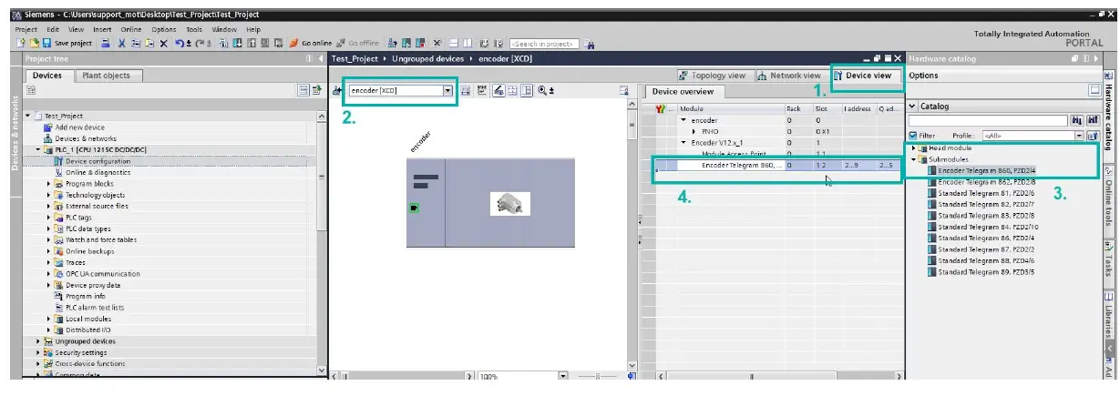This screenshot has height=406, width=1120.
Task: Open Online & diagnostics in project tree
Action: (98, 172)
